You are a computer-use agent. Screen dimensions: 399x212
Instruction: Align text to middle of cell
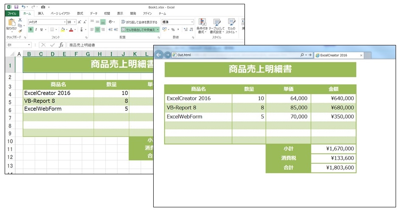coord(98,22)
